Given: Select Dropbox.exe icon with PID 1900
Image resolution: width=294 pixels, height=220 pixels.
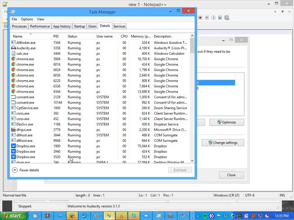Looking at the screenshot, I should point(13,146).
